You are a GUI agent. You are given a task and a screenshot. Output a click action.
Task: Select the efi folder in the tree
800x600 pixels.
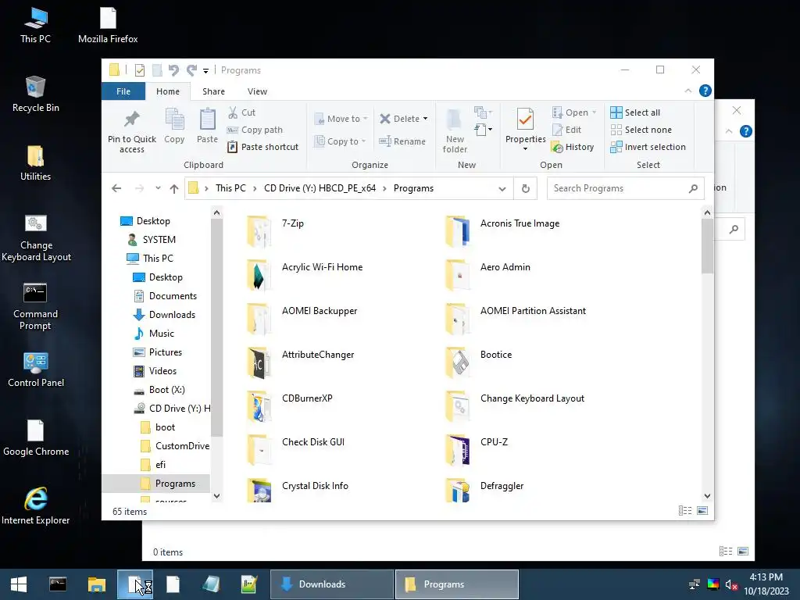pyautogui.click(x=160, y=465)
